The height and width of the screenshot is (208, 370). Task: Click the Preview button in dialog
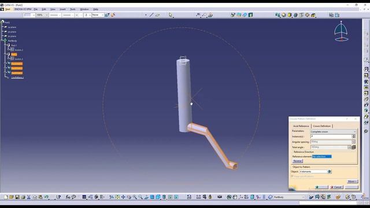coord(351,187)
